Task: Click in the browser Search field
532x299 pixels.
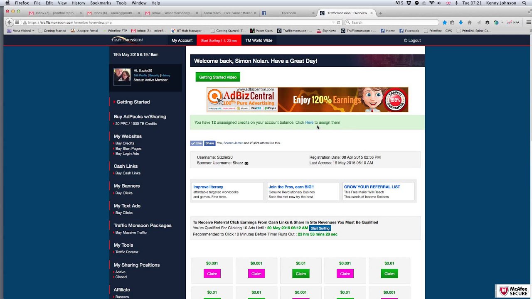Action: (x=392, y=22)
